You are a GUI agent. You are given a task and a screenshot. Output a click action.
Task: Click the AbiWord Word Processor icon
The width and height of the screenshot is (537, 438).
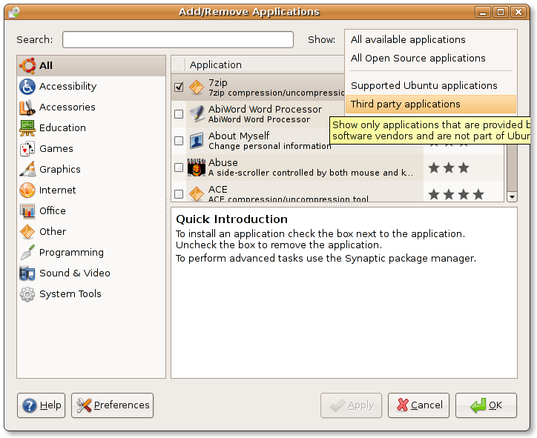click(197, 114)
